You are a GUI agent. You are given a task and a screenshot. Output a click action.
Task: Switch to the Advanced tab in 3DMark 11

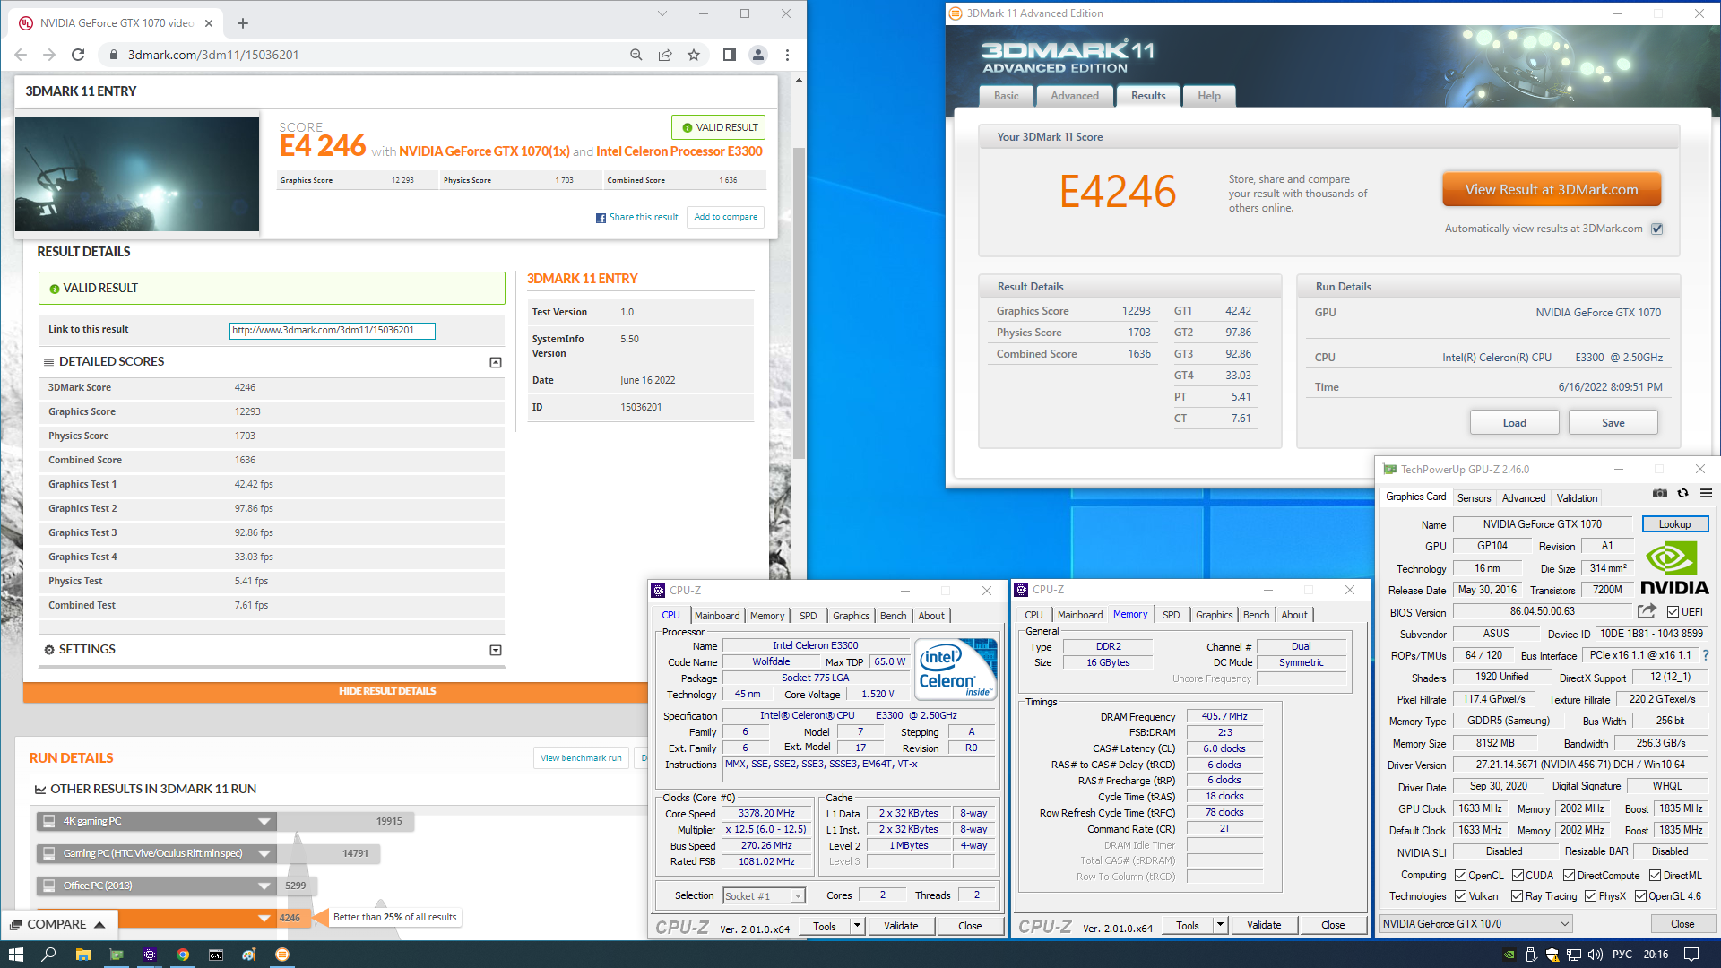click(1075, 96)
